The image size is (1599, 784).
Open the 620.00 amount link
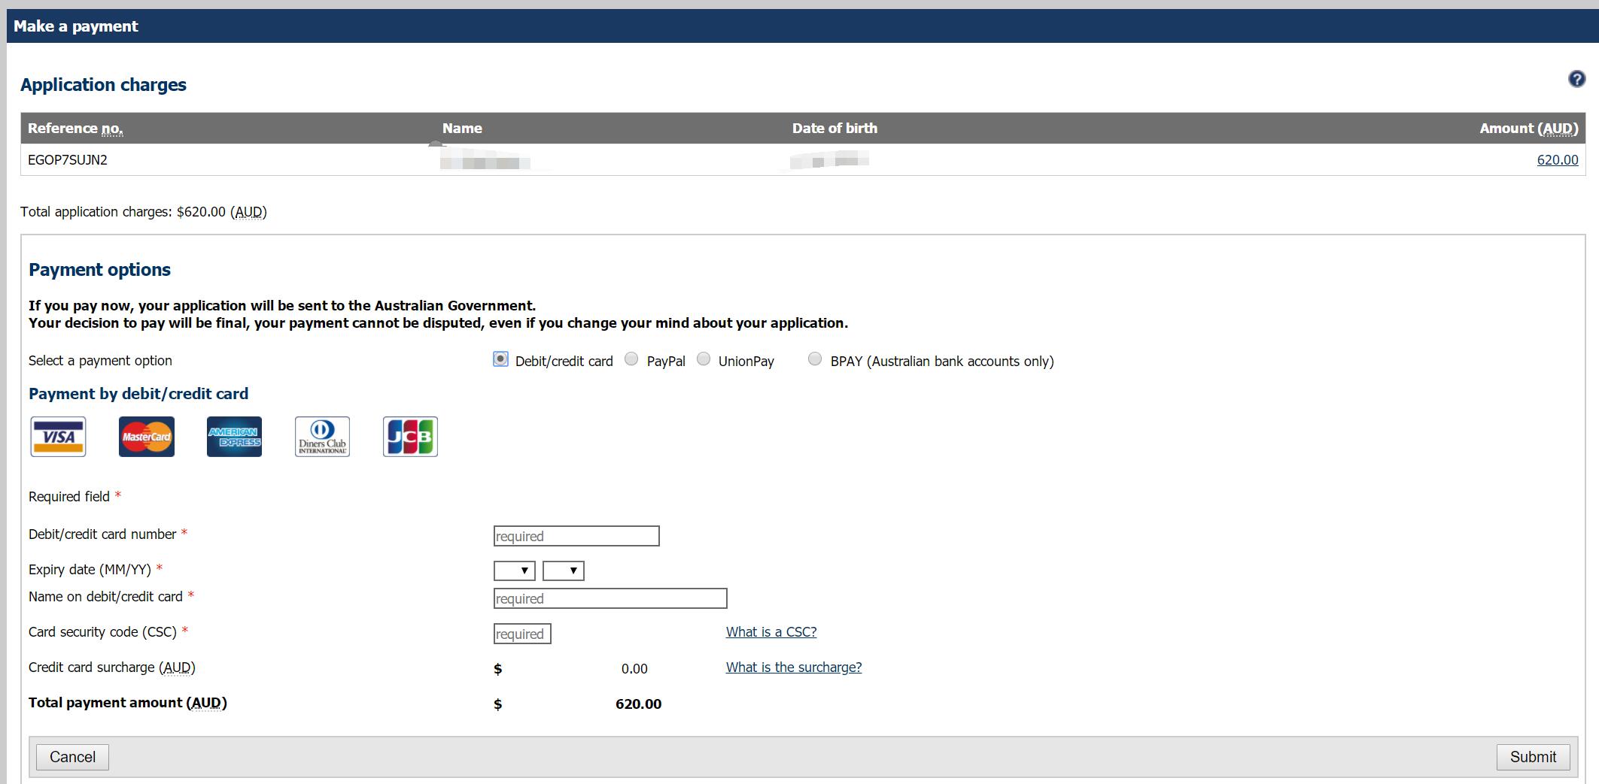pos(1558,160)
